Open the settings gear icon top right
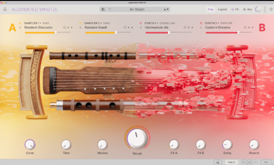The width and height of the screenshot is (274, 165). [271, 9]
